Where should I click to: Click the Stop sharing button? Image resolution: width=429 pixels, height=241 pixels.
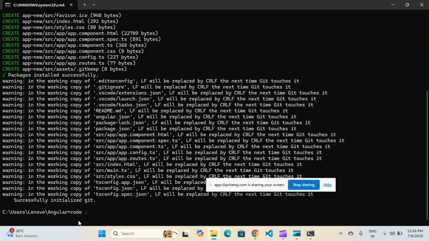pyautogui.click(x=304, y=185)
